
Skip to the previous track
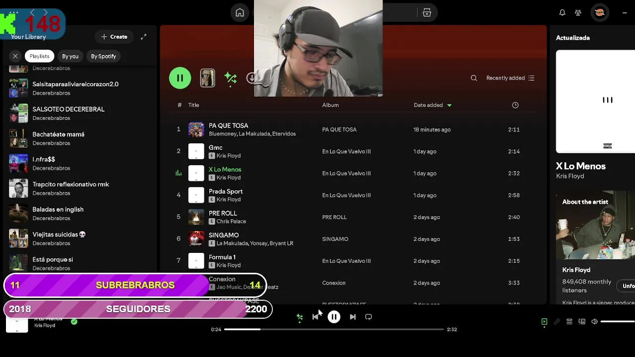316,317
